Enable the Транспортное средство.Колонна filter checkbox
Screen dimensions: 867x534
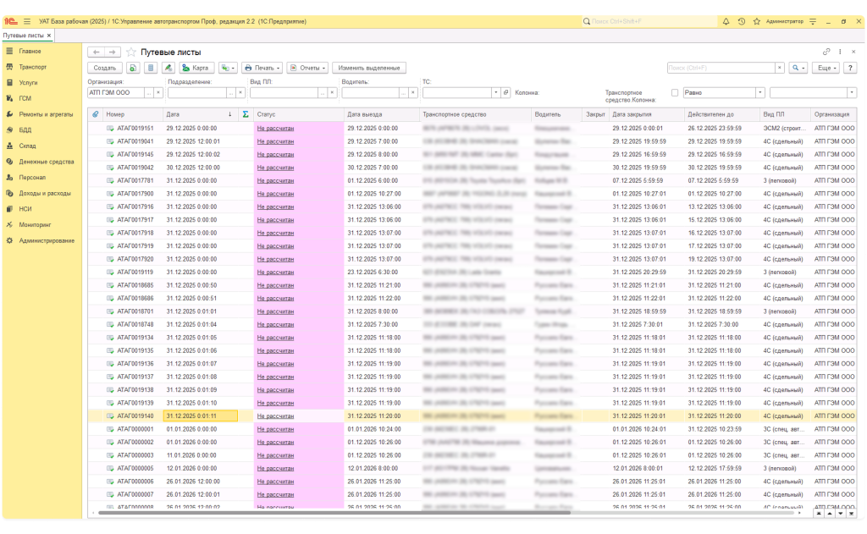point(675,93)
